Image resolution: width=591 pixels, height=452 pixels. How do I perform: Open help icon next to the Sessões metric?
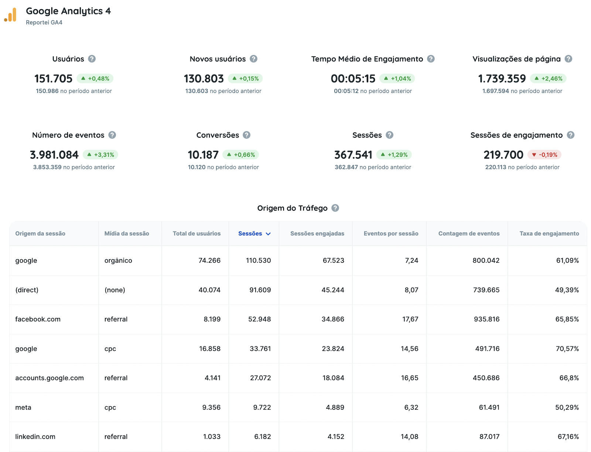point(389,135)
